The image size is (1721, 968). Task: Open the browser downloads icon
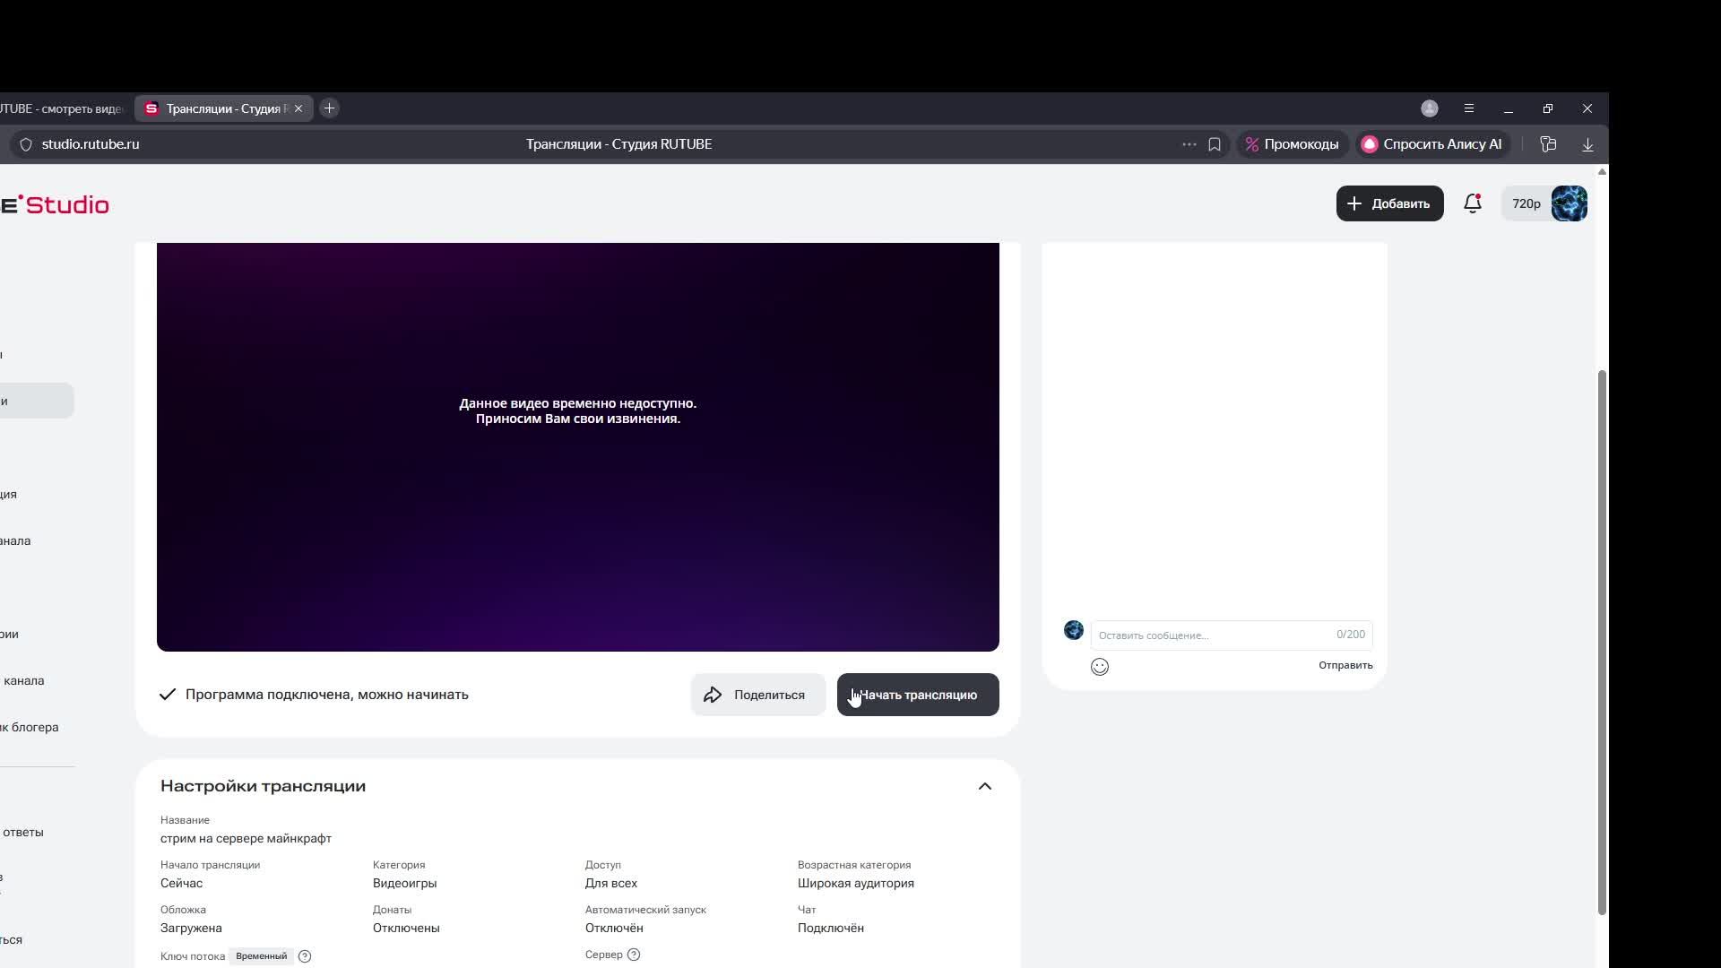(x=1587, y=144)
